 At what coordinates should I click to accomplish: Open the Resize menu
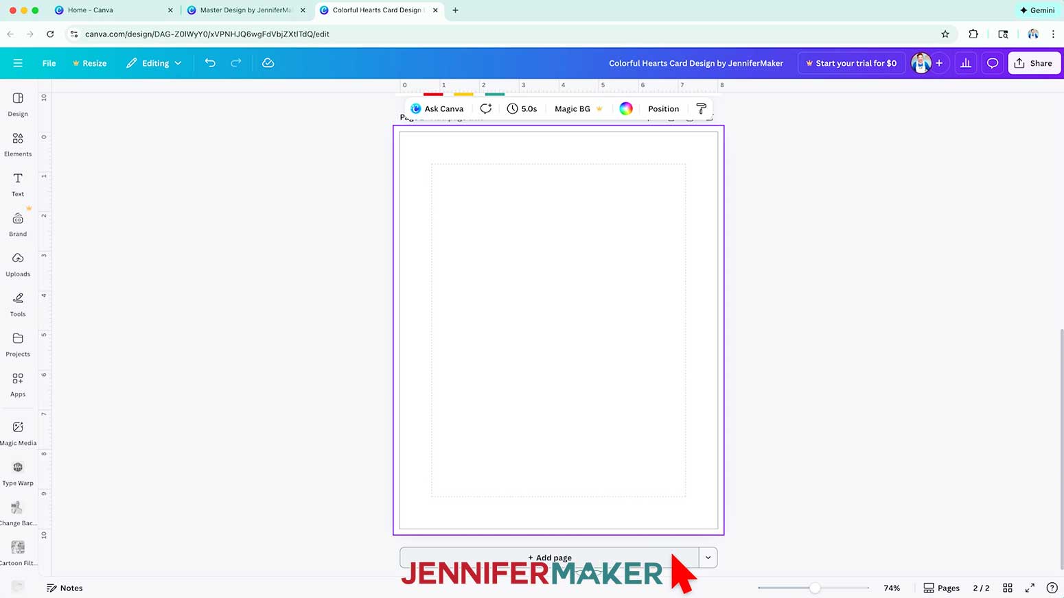coord(89,63)
